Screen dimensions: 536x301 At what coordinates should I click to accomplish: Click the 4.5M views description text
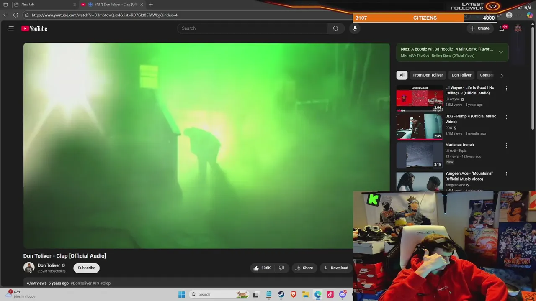point(36,283)
